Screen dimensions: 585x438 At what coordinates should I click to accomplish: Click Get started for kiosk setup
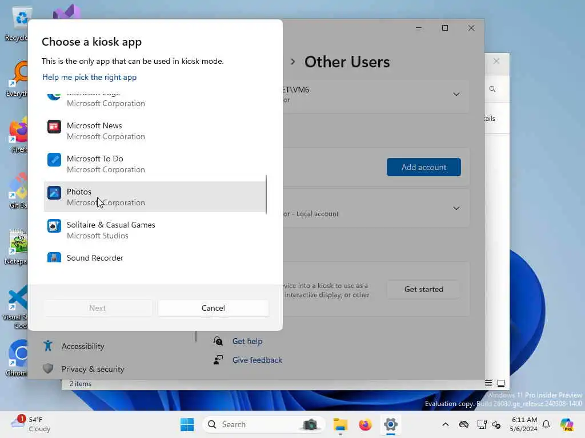tap(423, 289)
